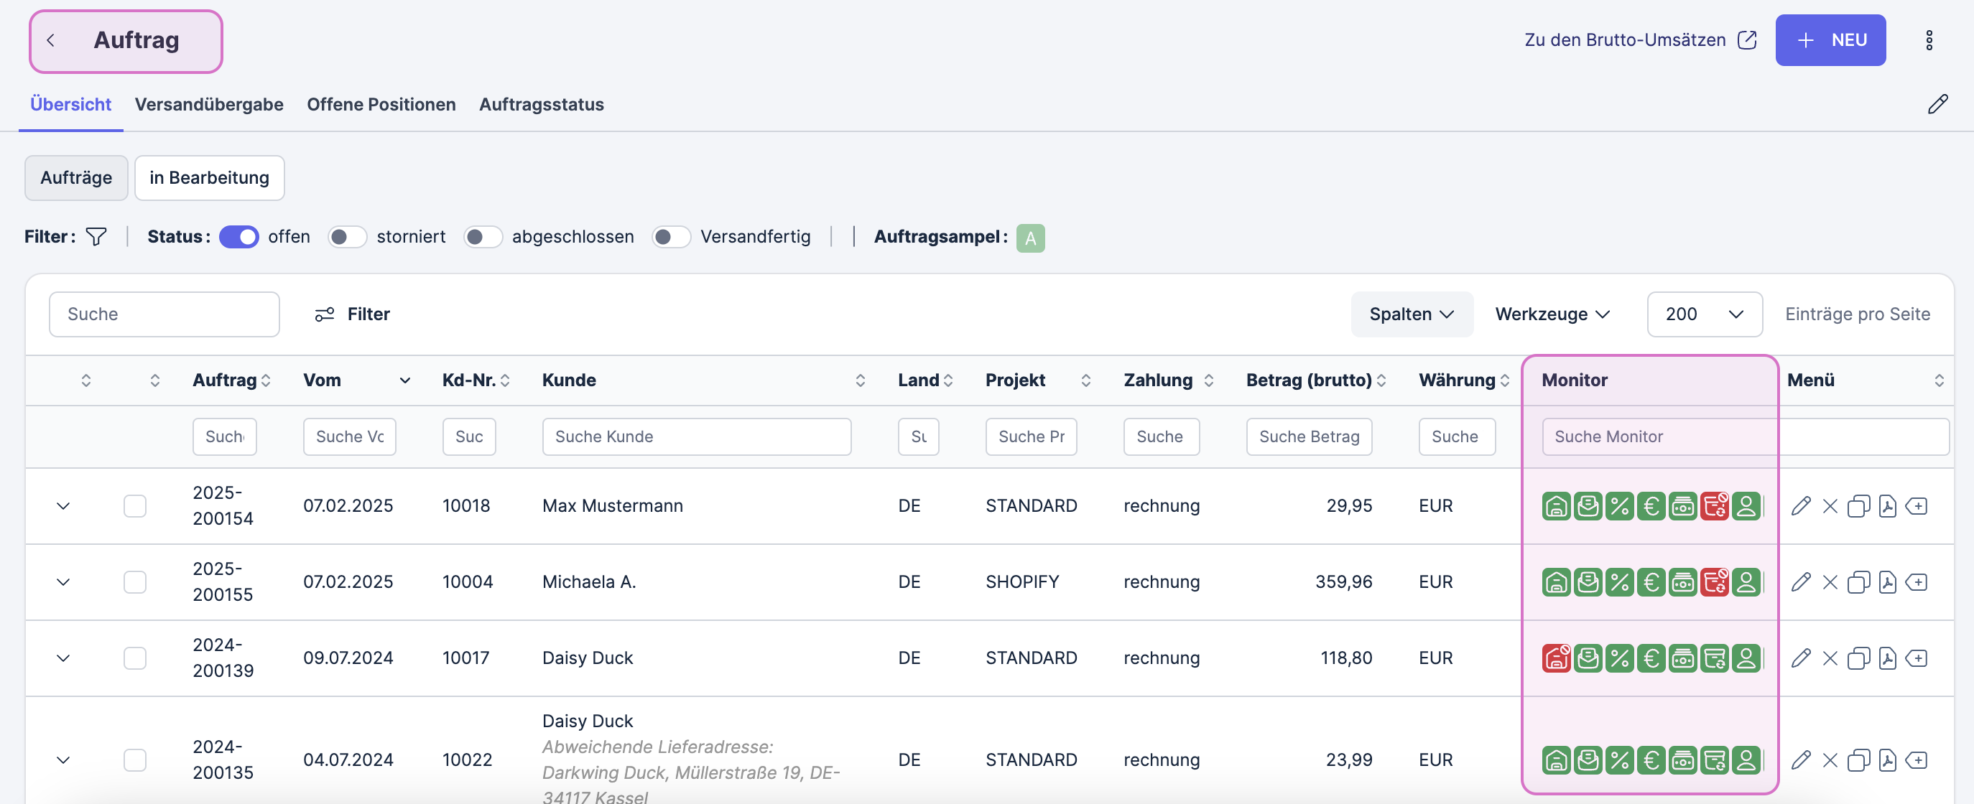Open the Spalten dropdown
Screen dimensions: 1974x804
coord(1411,314)
